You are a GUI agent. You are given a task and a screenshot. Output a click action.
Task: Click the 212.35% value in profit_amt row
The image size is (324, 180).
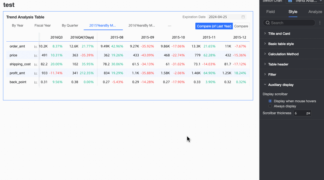pos(87,73)
